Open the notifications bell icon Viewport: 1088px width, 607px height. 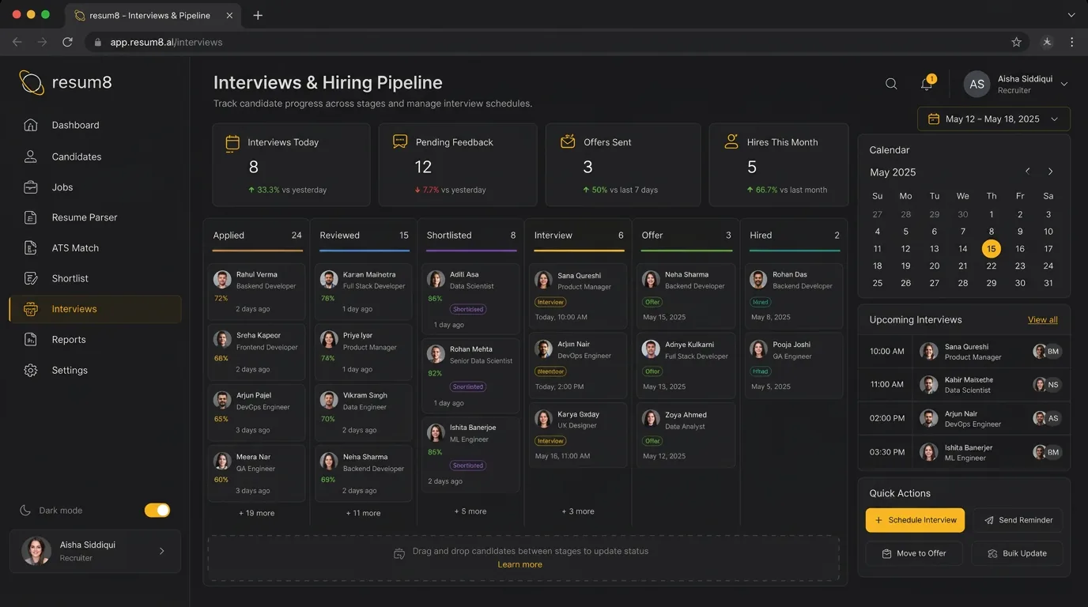pos(927,84)
